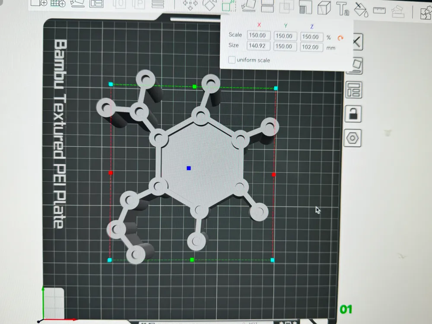
Task: Click the Scale Y percent field
Action: point(285,36)
